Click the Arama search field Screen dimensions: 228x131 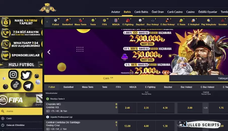pyautogui.click(x=21, y=111)
